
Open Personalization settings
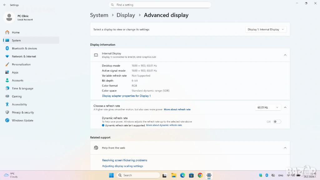point(21,64)
